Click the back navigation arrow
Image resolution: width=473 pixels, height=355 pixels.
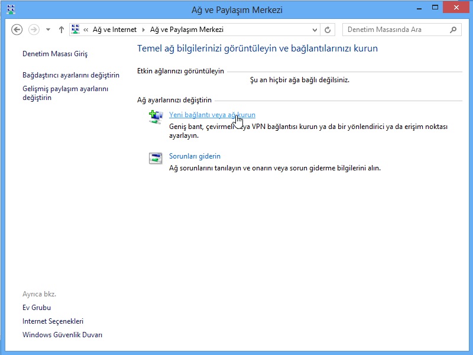click(17, 30)
